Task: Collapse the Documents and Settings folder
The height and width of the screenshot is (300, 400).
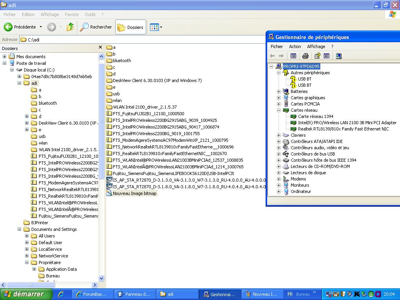Action: tap(19, 229)
